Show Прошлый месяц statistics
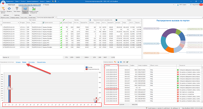 click(41, 62)
